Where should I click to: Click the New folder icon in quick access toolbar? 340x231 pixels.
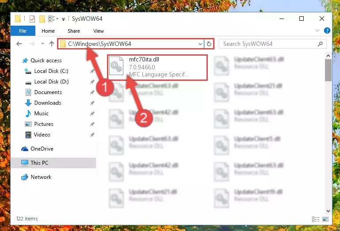[42, 19]
